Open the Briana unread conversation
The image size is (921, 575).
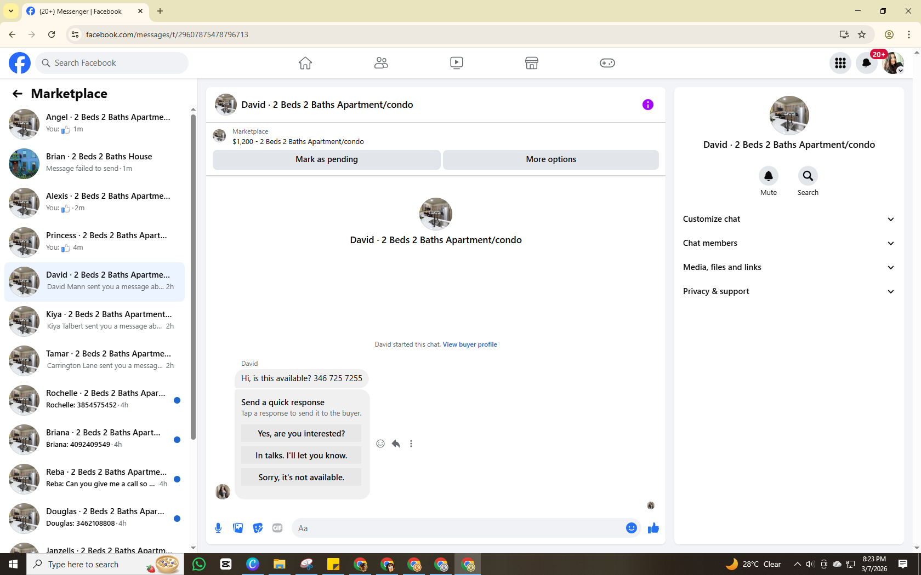click(x=94, y=439)
